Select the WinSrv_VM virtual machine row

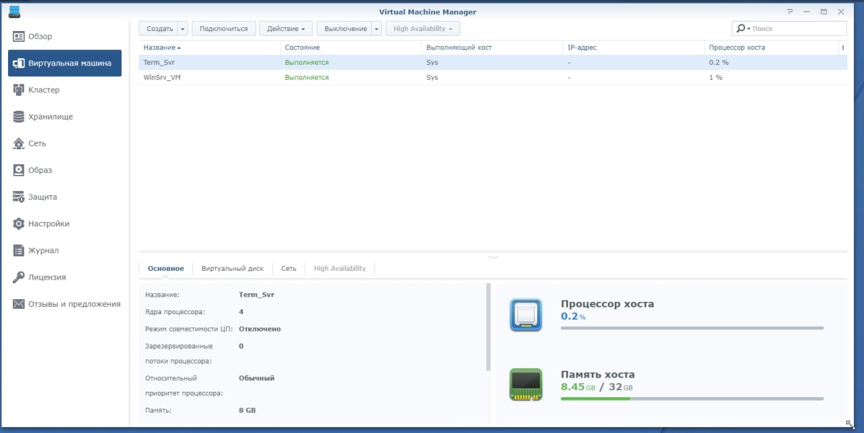493,78
